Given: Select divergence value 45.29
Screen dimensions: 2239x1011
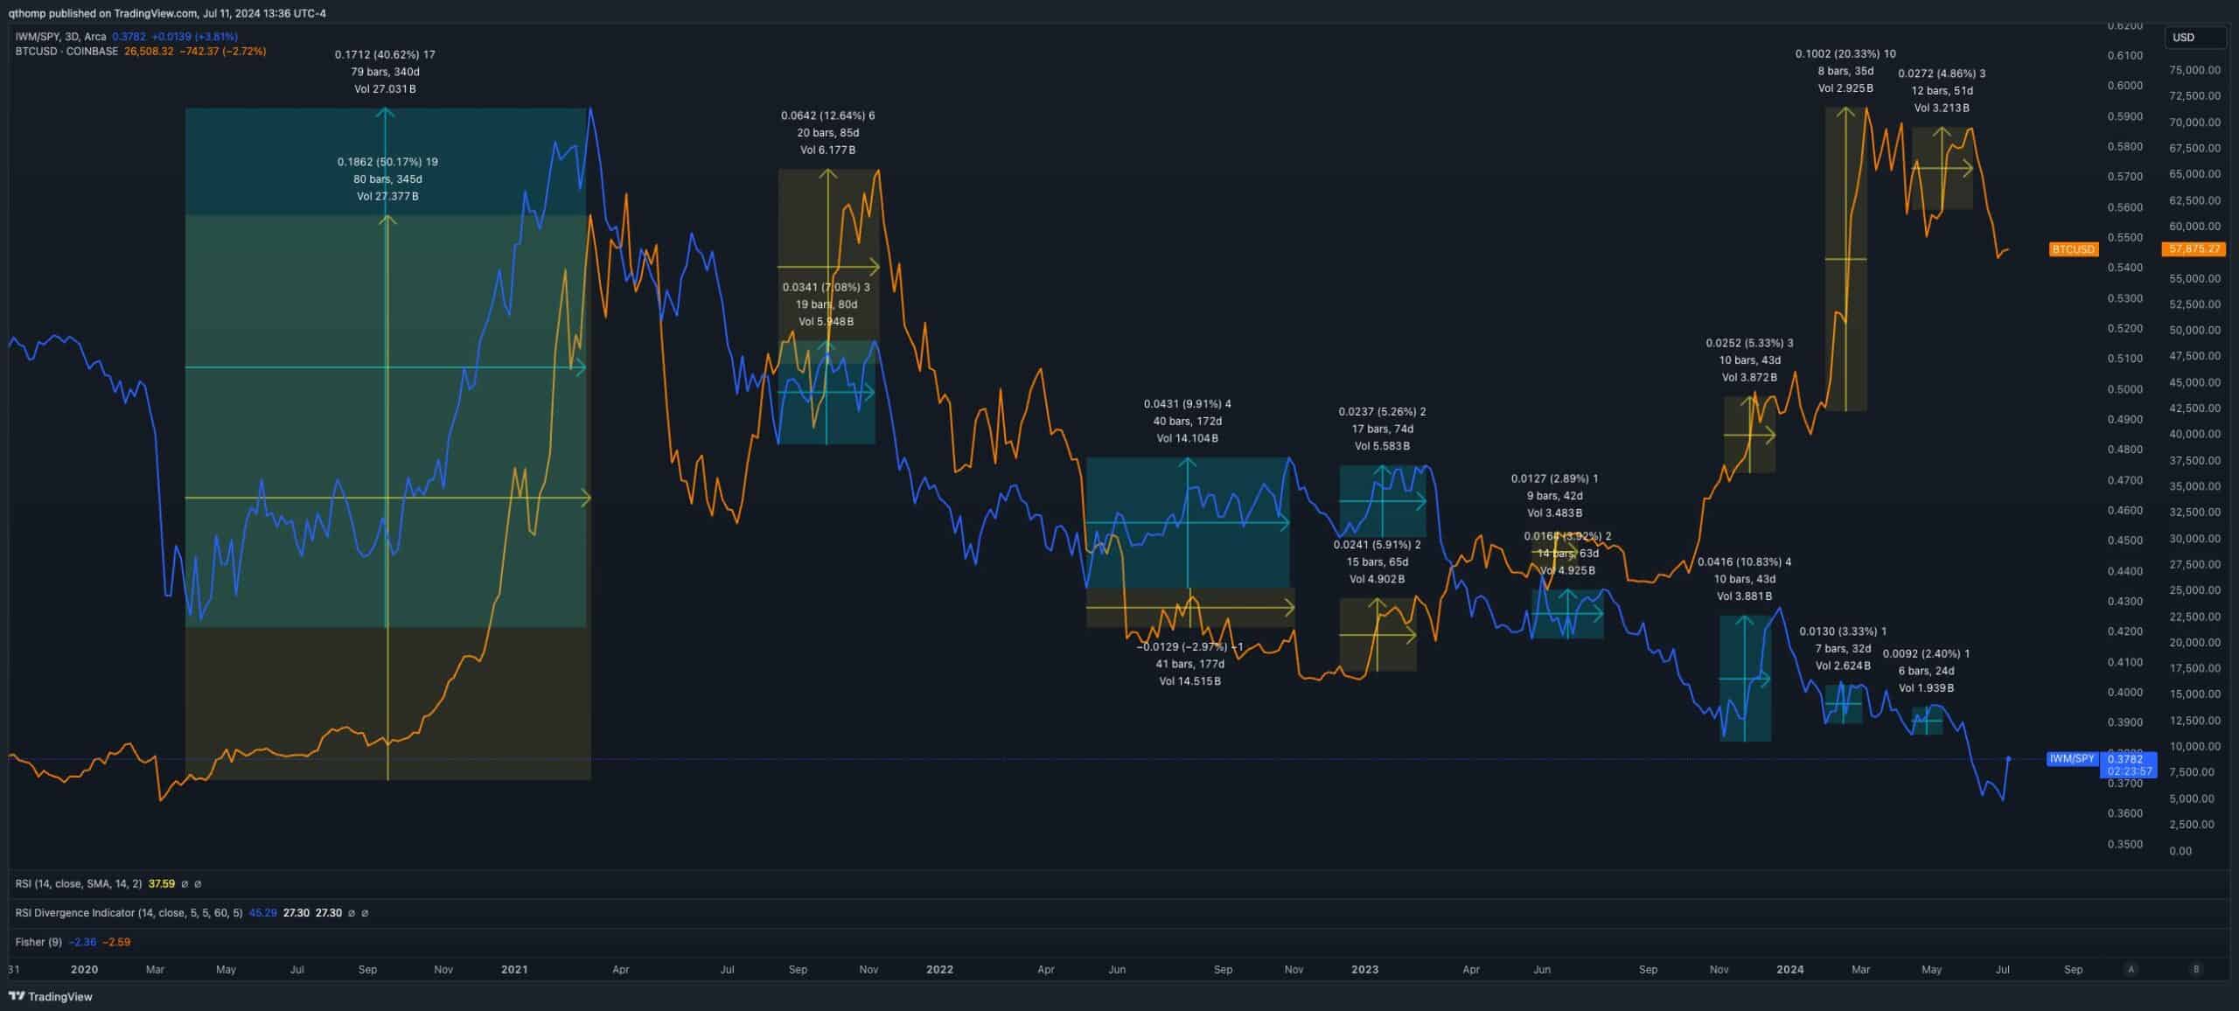Looking at the screenshot, I should tap(263, 913).
